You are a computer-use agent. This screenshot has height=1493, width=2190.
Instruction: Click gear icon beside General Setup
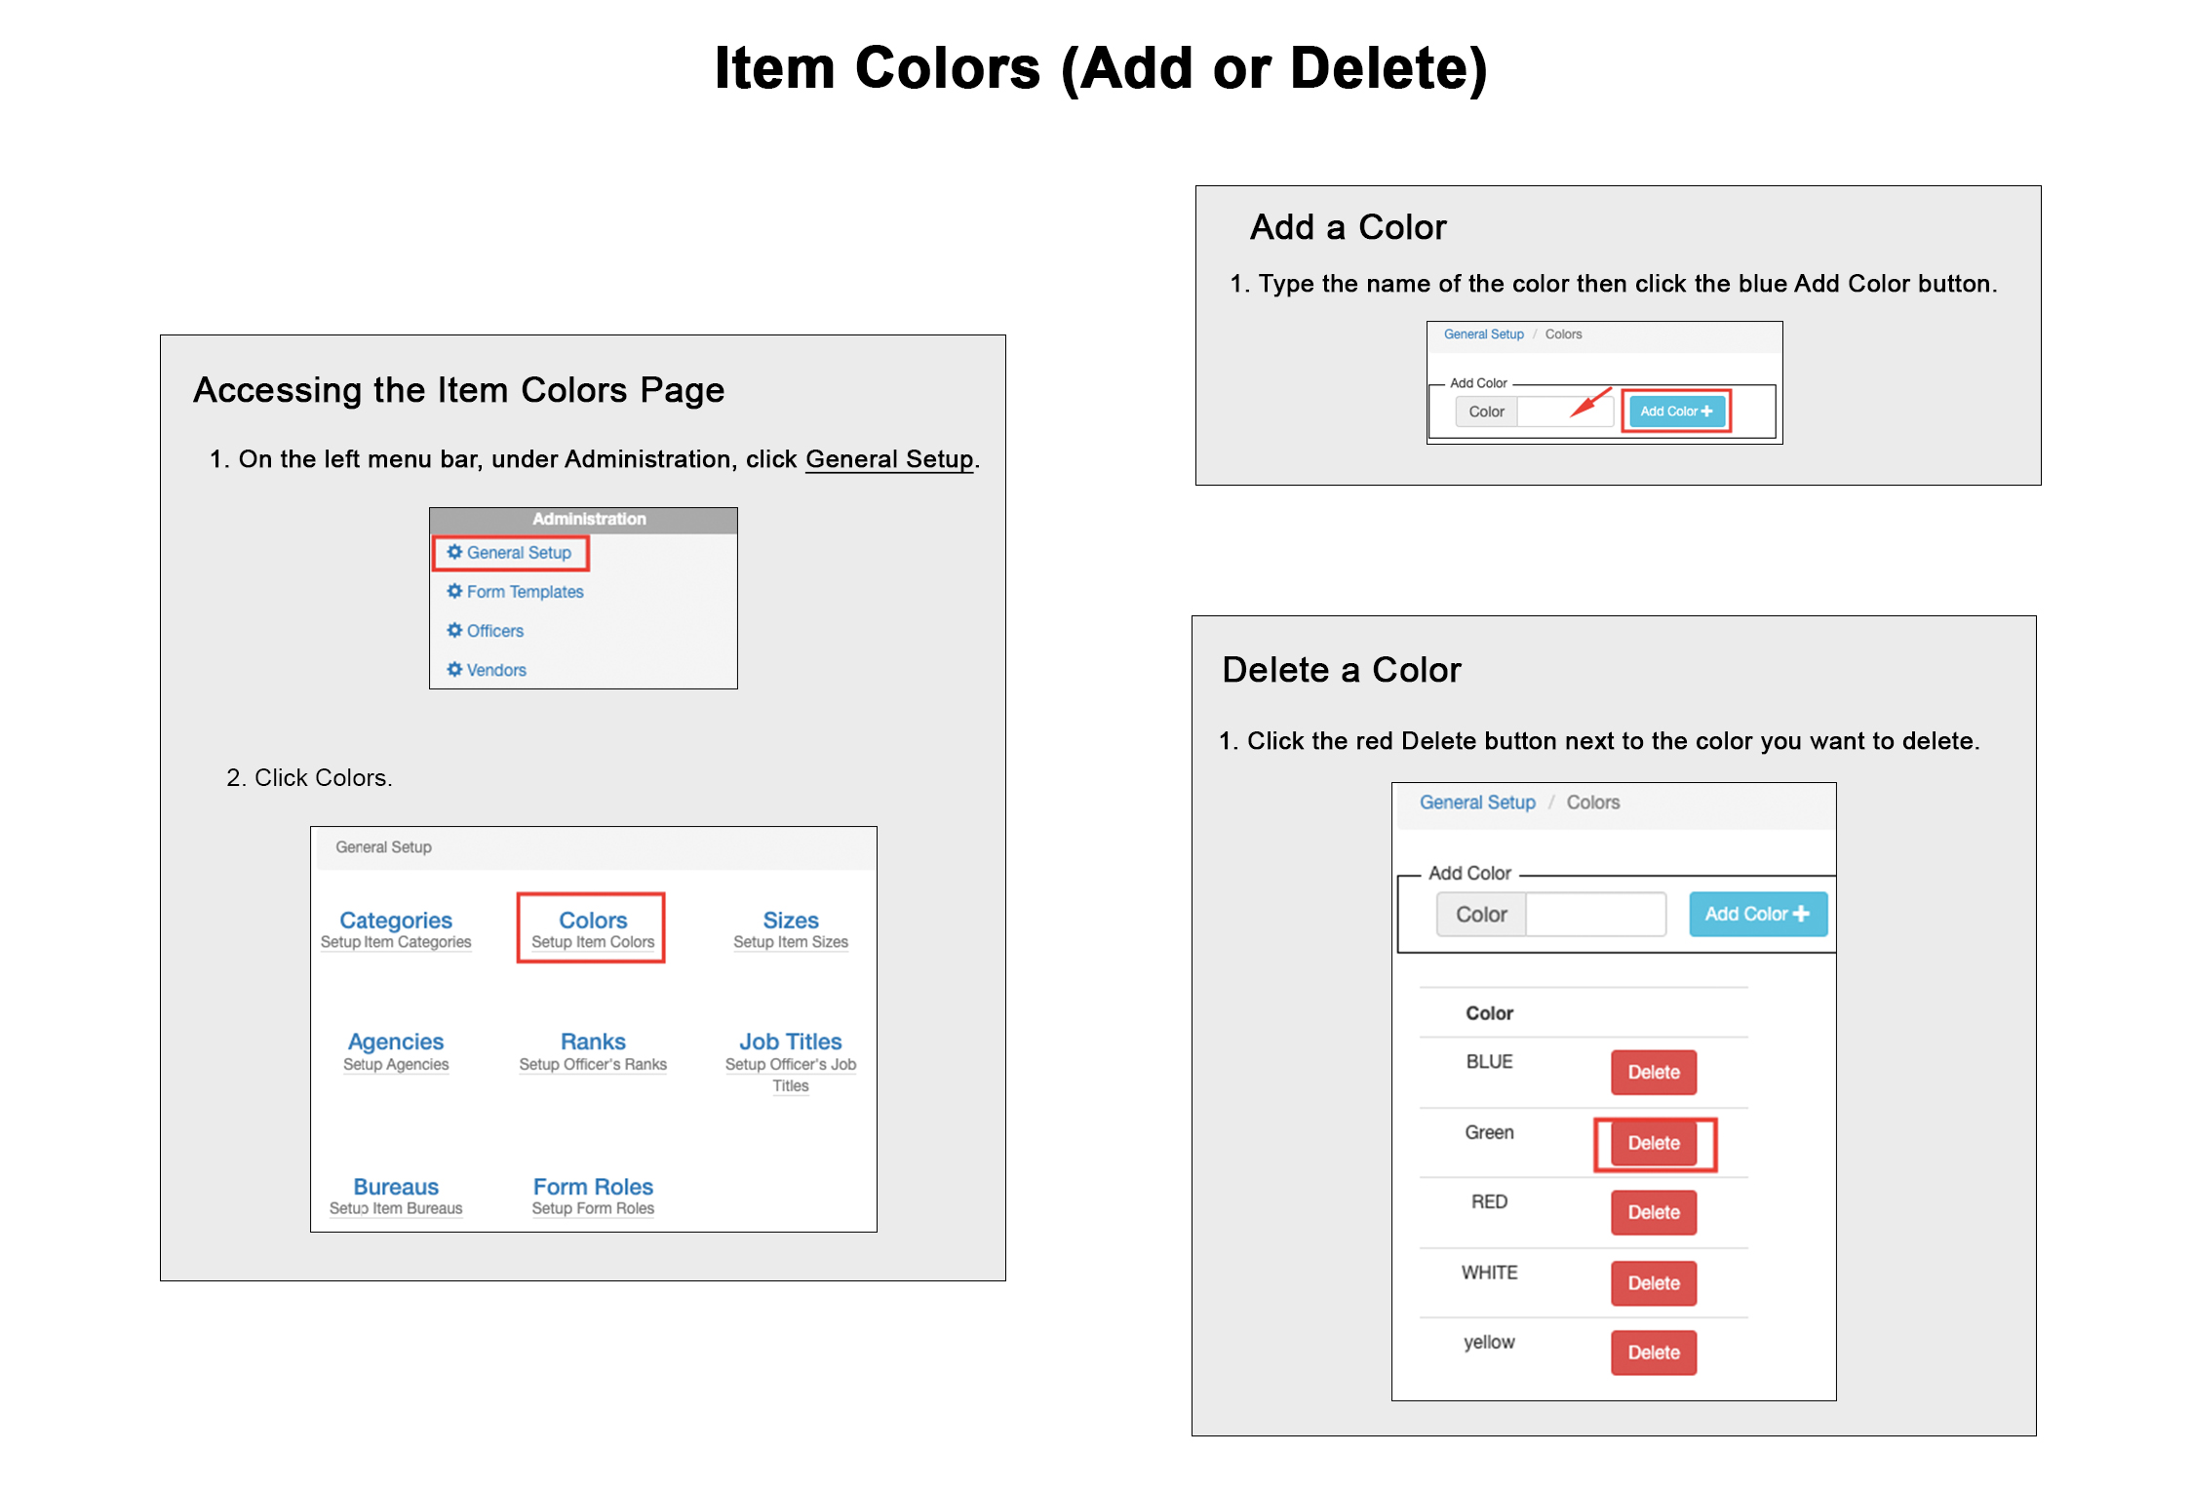(454, 552)
